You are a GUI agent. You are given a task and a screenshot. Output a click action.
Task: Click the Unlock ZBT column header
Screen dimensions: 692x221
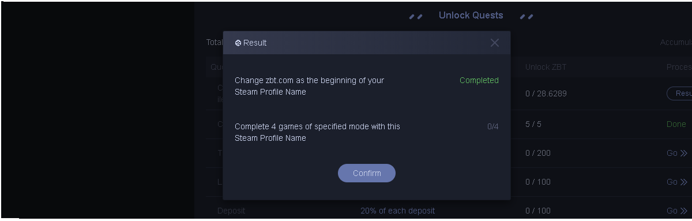pos(546,67)
